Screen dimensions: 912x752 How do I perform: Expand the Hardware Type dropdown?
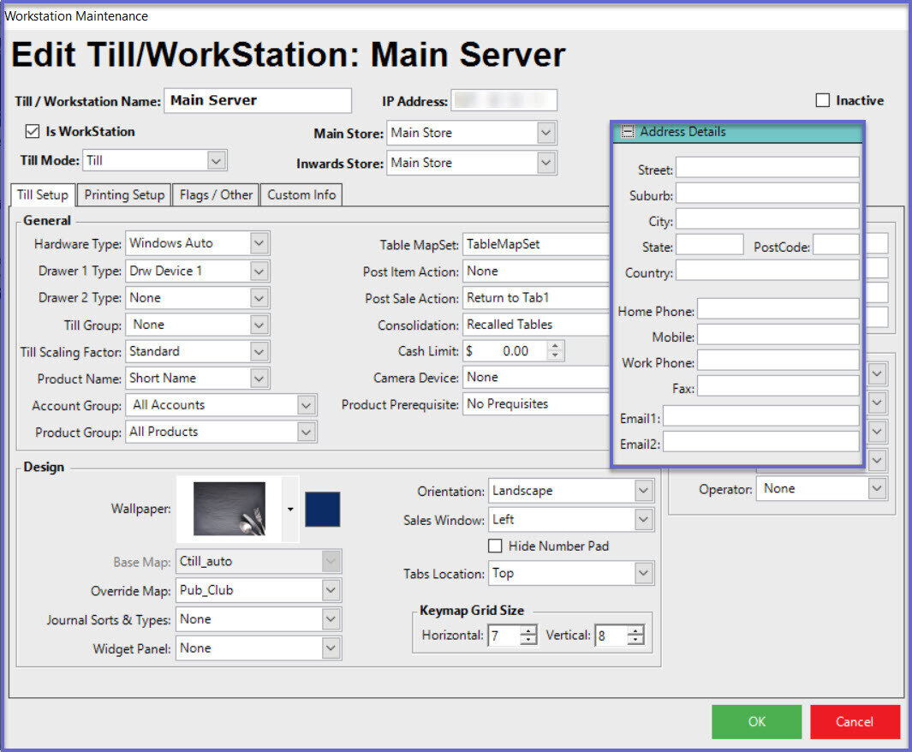click(259, 243)
